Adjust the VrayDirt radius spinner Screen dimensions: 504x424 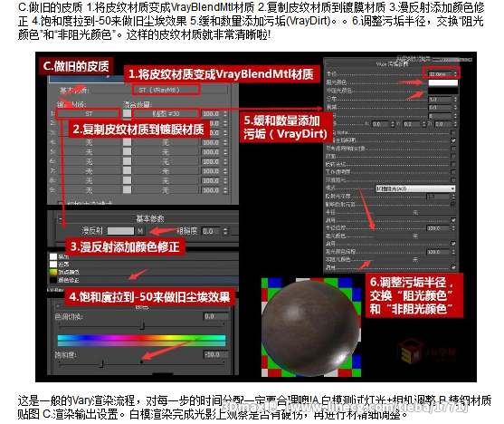[x=455, y=73]
